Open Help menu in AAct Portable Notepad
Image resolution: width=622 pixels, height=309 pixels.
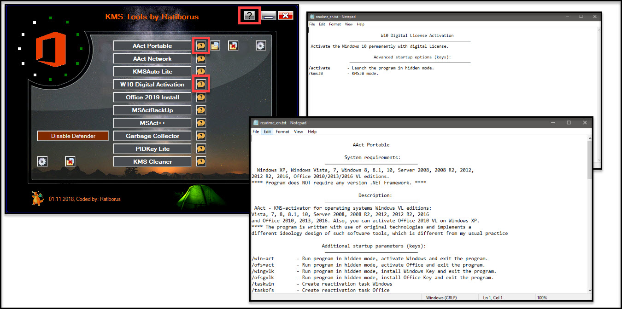click(x=312, y=132)
